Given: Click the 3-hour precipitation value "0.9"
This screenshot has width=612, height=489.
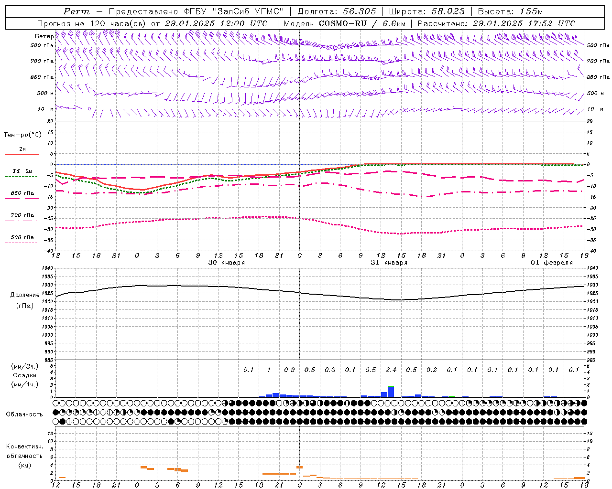Looking at the screenshot, I should 289,370.
